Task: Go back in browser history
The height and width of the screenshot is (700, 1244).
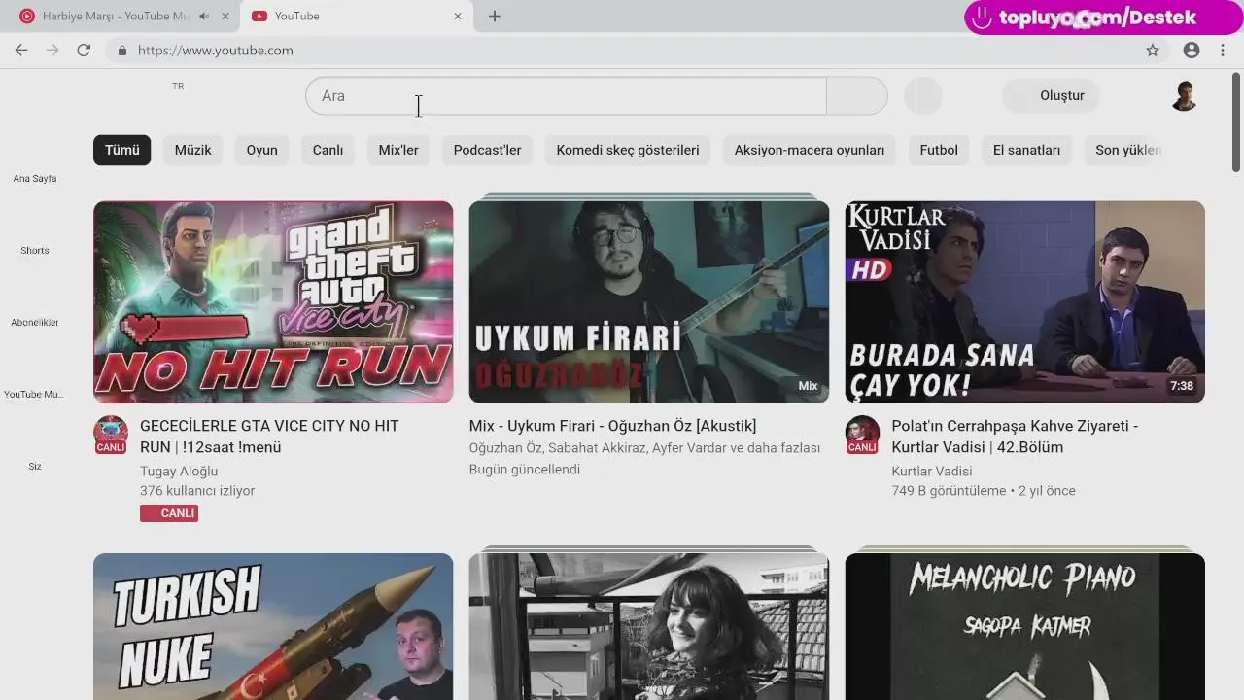Action: 21,51
